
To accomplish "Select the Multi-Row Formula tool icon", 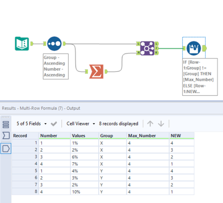I will tap(193, 49).
